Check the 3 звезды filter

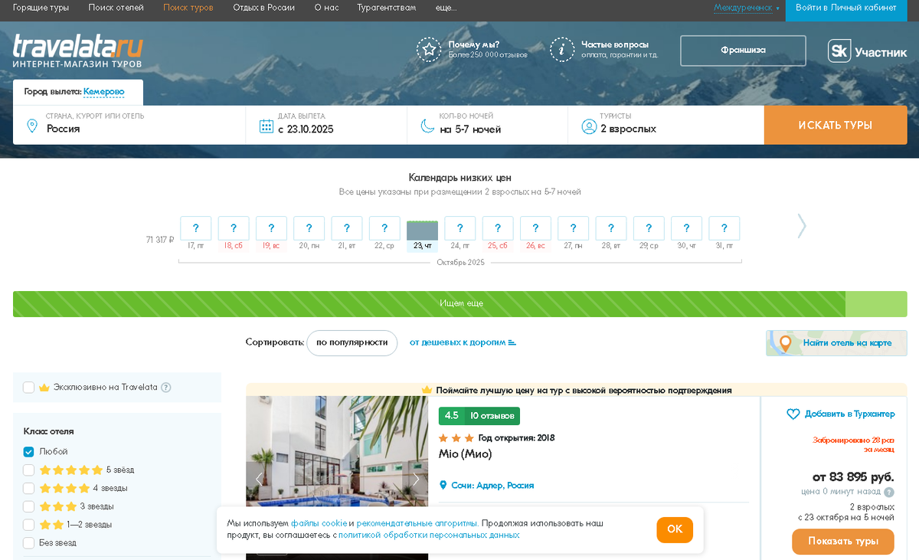click(28, 506)
